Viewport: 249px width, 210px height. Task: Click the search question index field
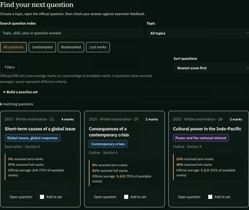point(72,33)
